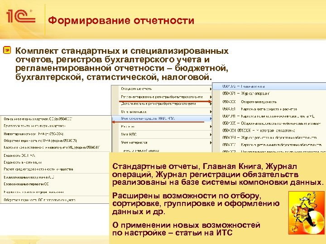Click the 1C logo in the header
The width and height of the screenshot is (326, 244).
(20, 16)
